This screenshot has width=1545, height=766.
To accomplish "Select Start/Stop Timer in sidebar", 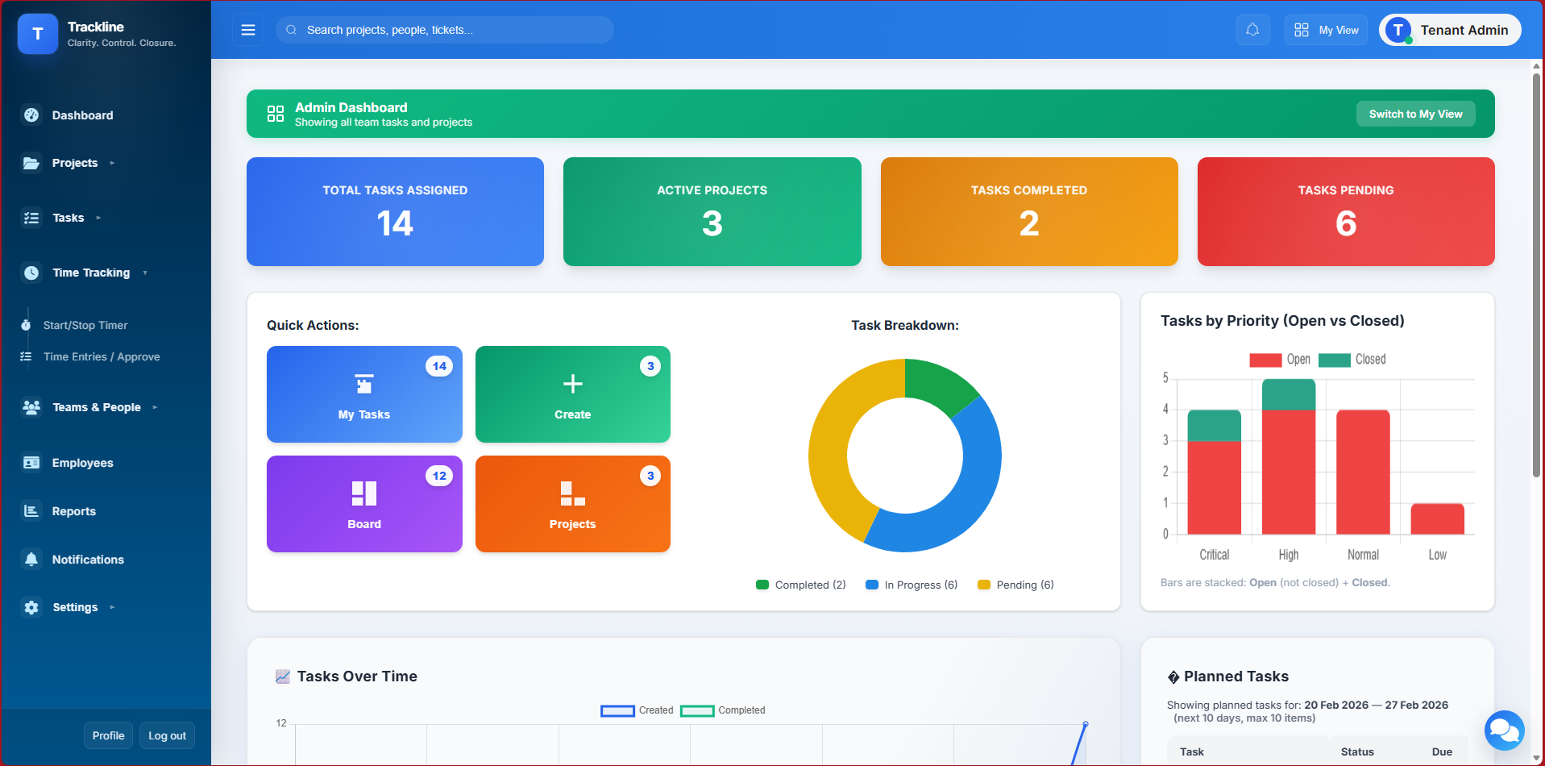I will (x=85, y=325).
